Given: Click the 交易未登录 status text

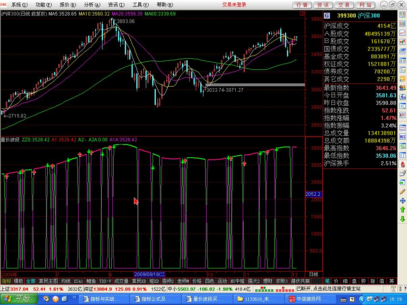Looking at the screenshot, I should (x=234, y=5).
